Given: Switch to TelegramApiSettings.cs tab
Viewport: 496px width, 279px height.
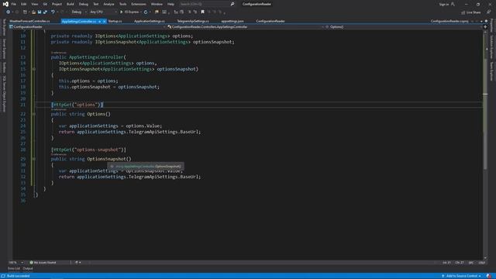Looking at the screenshot, I should pos(193,21).
